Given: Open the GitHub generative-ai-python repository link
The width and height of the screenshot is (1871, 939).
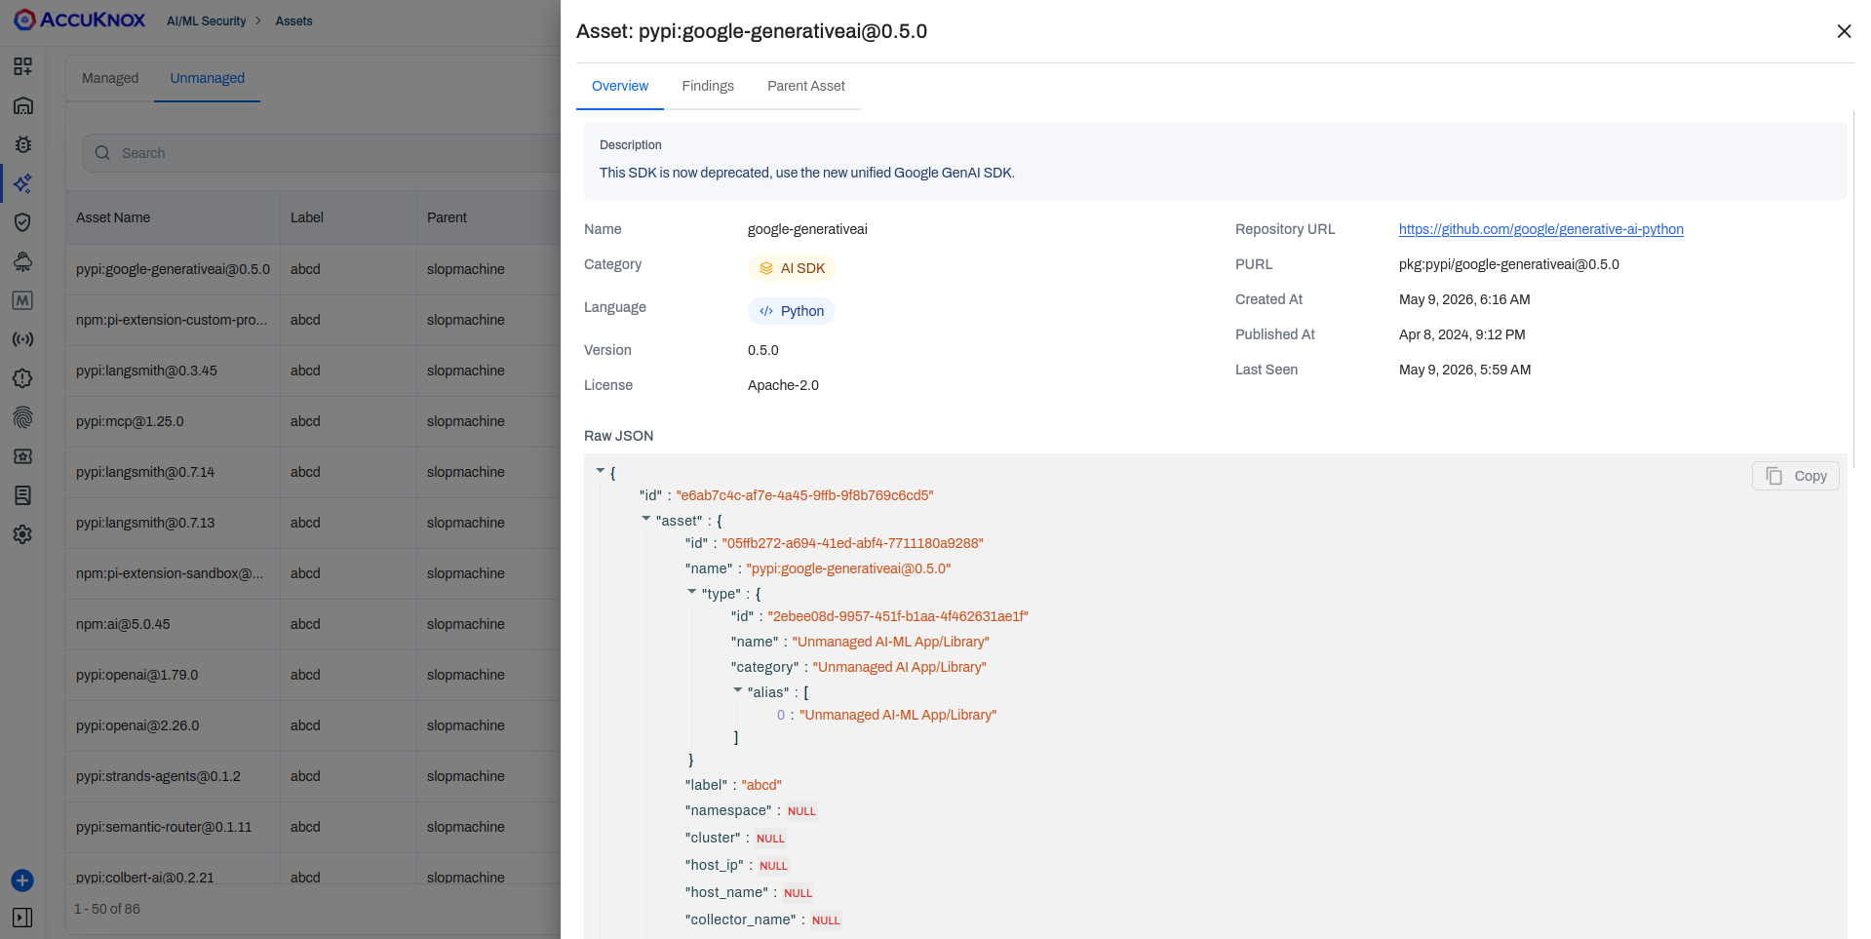Looking at the screenshot, I should (1541, 229).
